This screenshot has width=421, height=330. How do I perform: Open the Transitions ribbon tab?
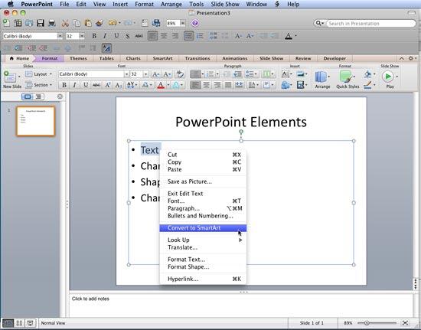(x=197, y=58)
